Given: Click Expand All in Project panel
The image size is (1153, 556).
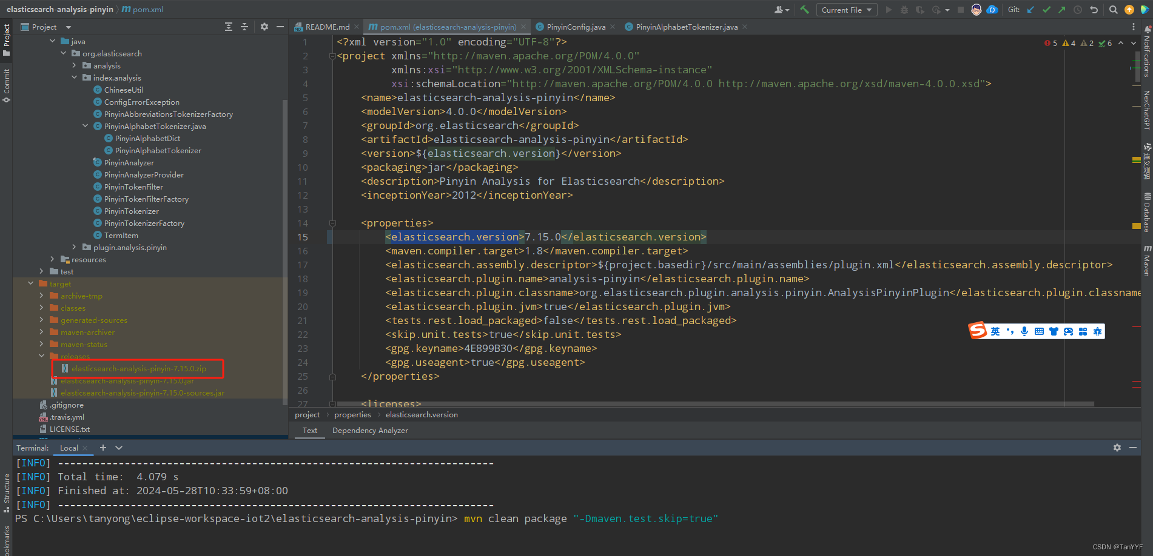Looking at the screenshot, I should tap(229, 27).
